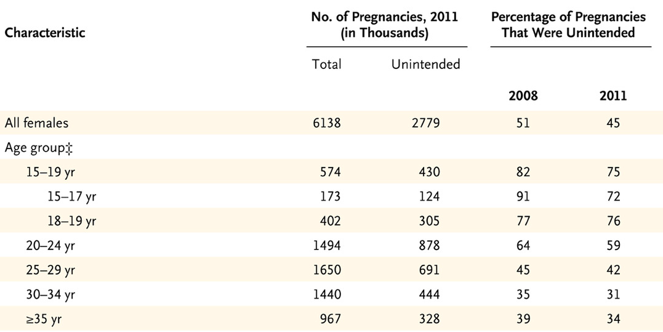Select the 2008 percentage 91 for 15–17 yr
663x332 pixels.
pos(523,196)
